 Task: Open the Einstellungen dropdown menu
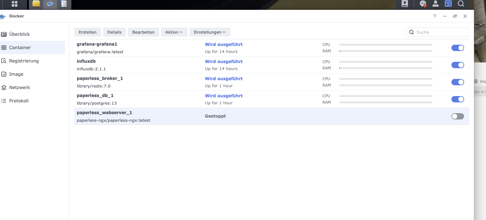click(x=209, y=32)
